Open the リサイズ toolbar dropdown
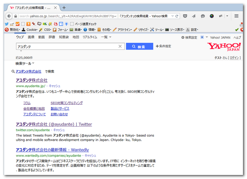Image resolution: width=247 pixels, height=179 pixels. pyautogui.click(x=141, y=29)
